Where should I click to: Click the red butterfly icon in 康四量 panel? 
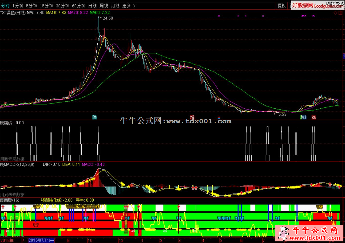36,225
